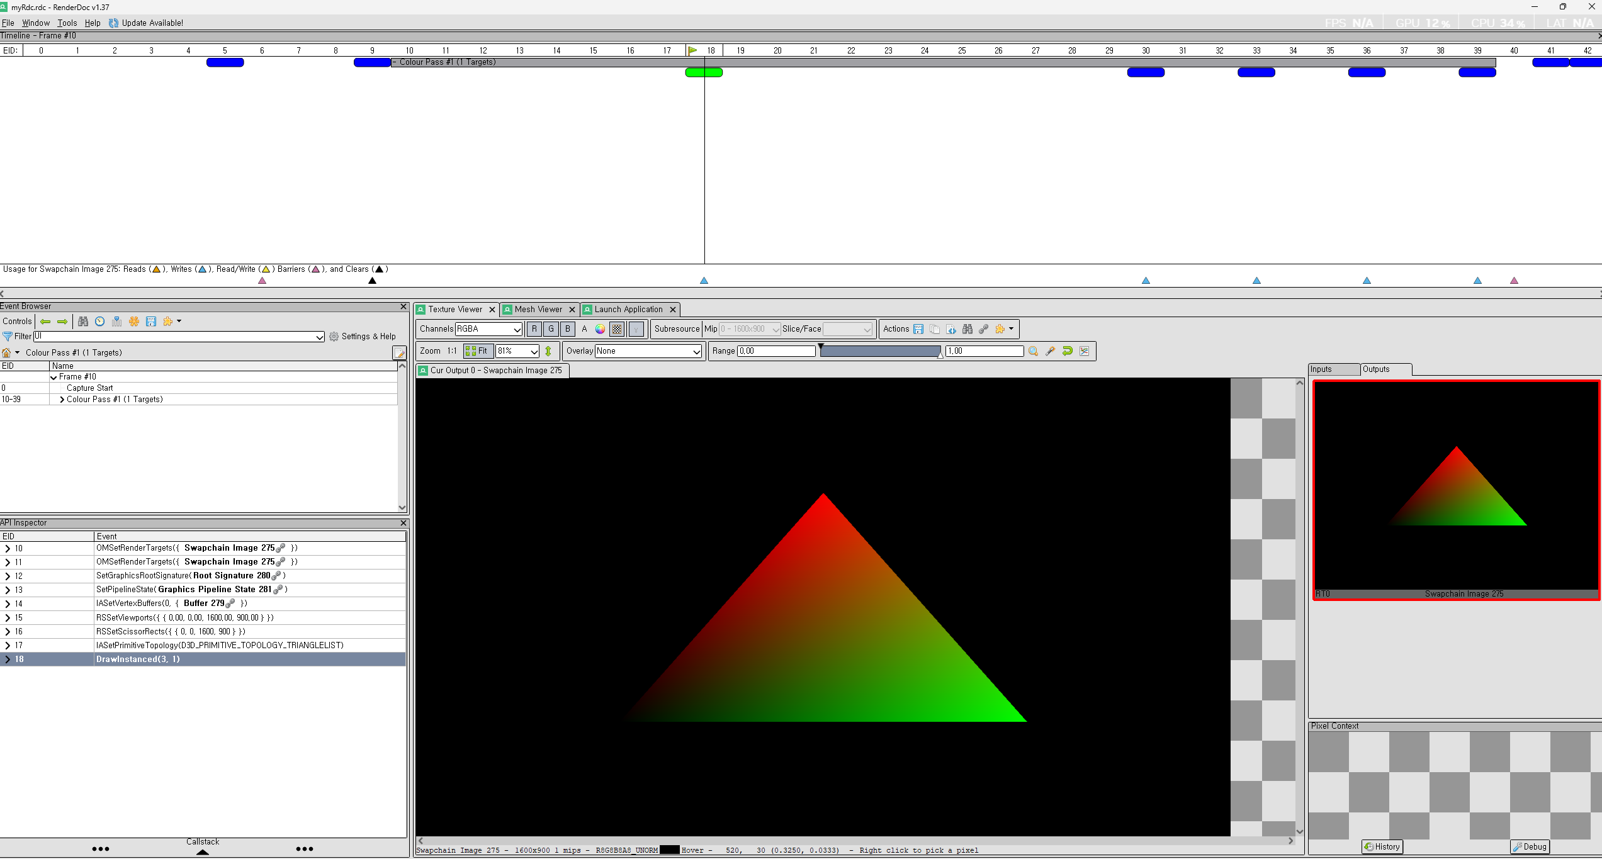This screenshot has width=1602, height=859.
Task: Click binoculars texture list icon in Actions
Action: [x=967, y=329]
